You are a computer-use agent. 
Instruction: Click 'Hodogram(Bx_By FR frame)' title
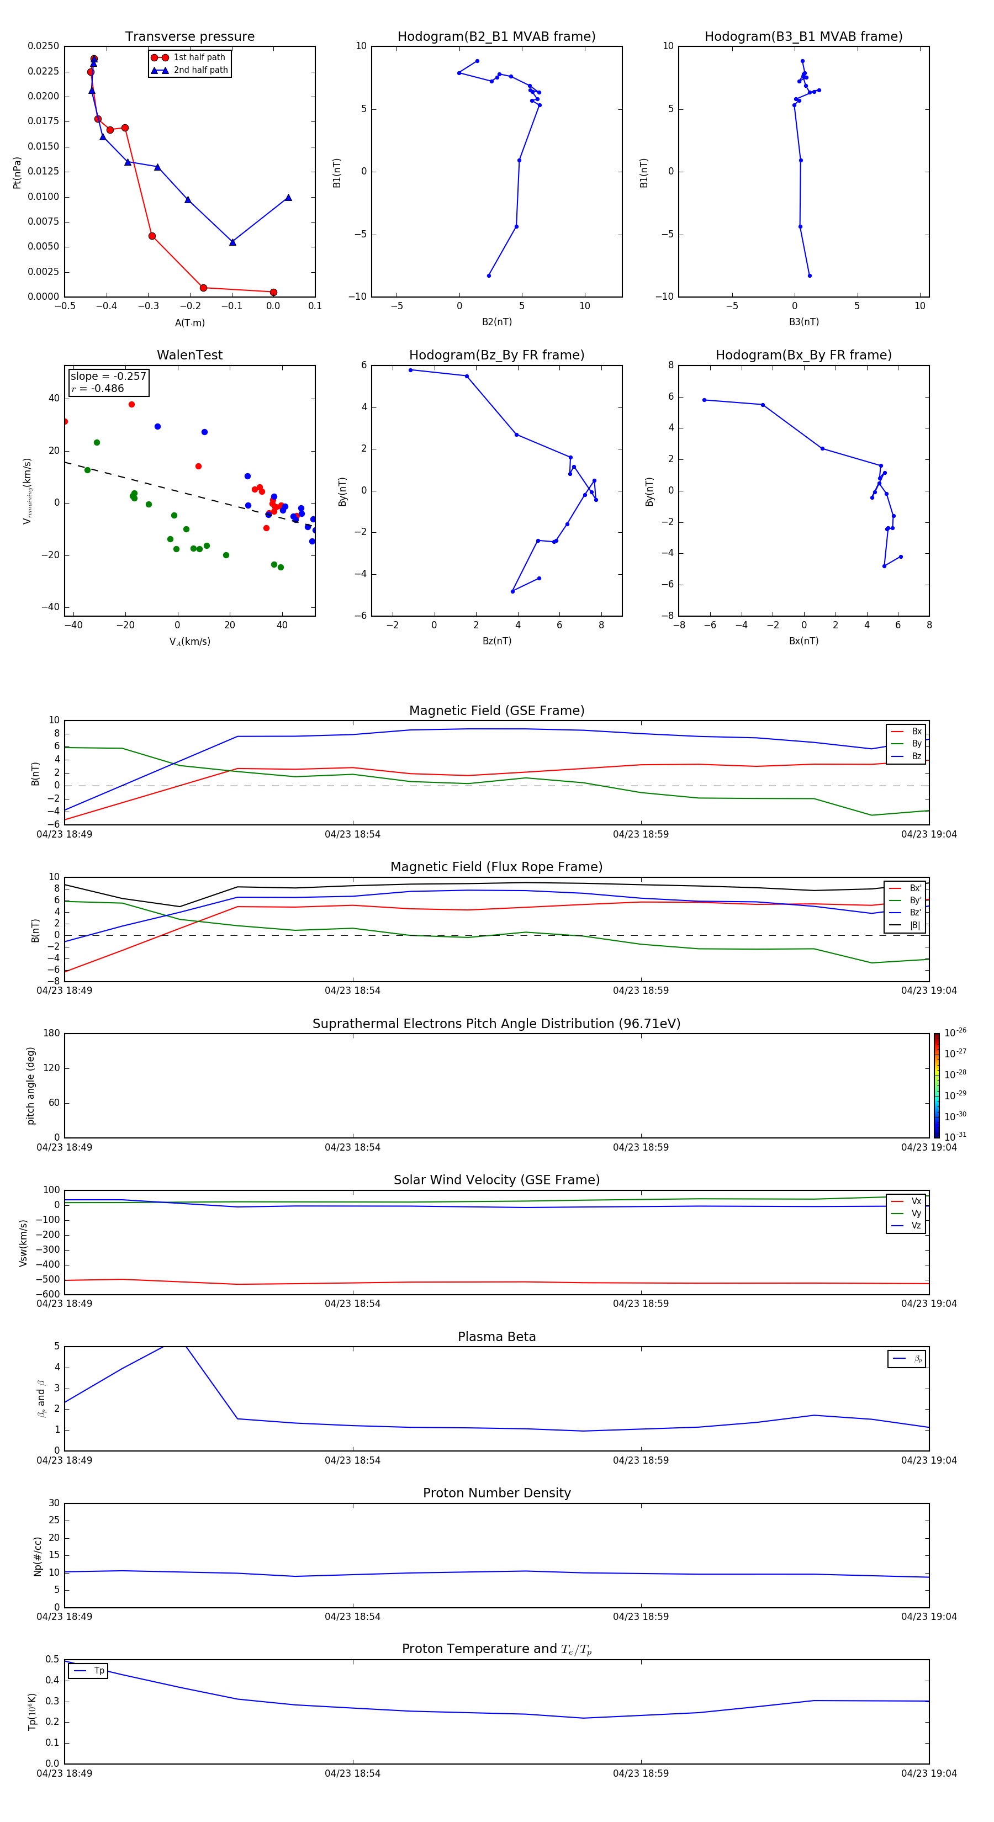pos(803,355)
